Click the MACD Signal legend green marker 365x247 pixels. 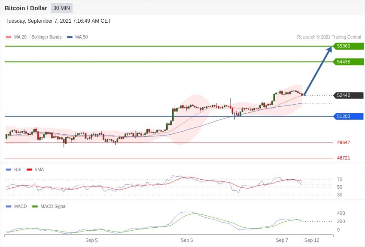point(35,206)
